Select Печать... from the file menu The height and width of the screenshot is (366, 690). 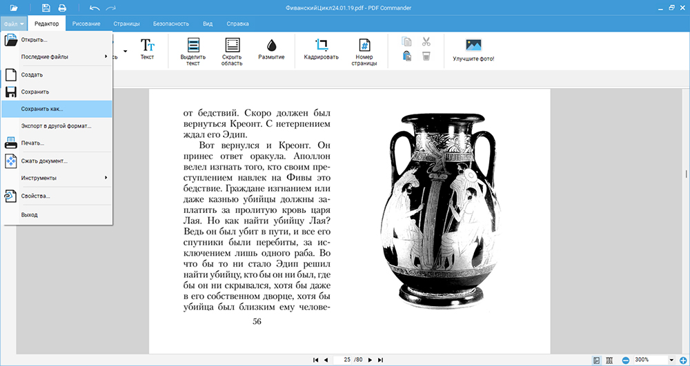pyautogui.click(x=57, y=143)
